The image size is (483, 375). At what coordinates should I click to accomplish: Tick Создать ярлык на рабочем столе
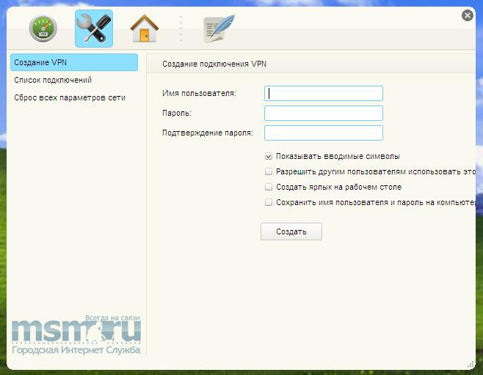click(x=269, y=187)
